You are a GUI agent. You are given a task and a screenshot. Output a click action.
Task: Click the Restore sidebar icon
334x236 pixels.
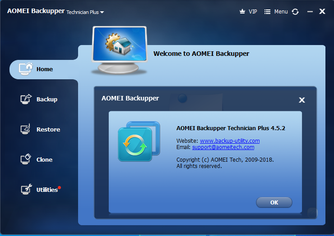[x=26, y=129]
